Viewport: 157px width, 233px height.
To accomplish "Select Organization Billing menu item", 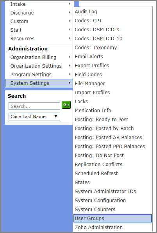I will tap(39, 57).
